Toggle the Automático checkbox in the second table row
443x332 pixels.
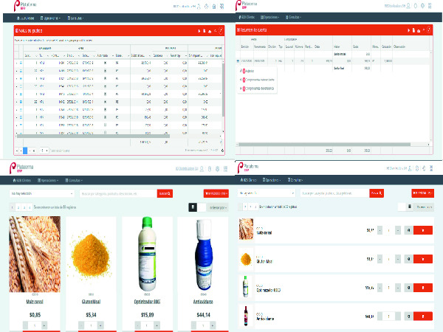click(106, 71)
